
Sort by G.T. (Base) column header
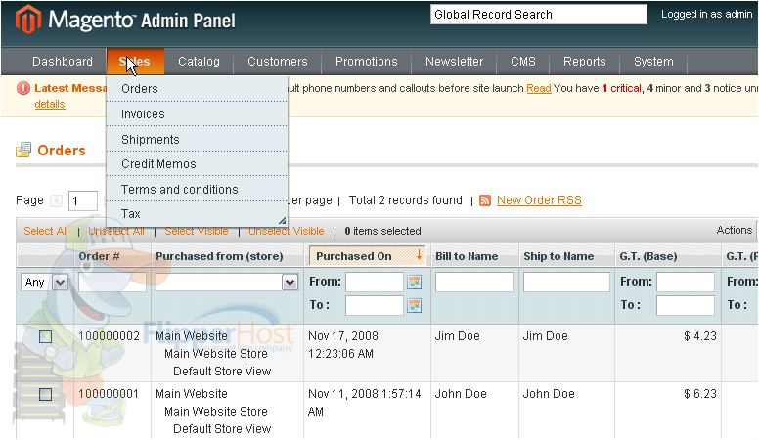point(648,256)
